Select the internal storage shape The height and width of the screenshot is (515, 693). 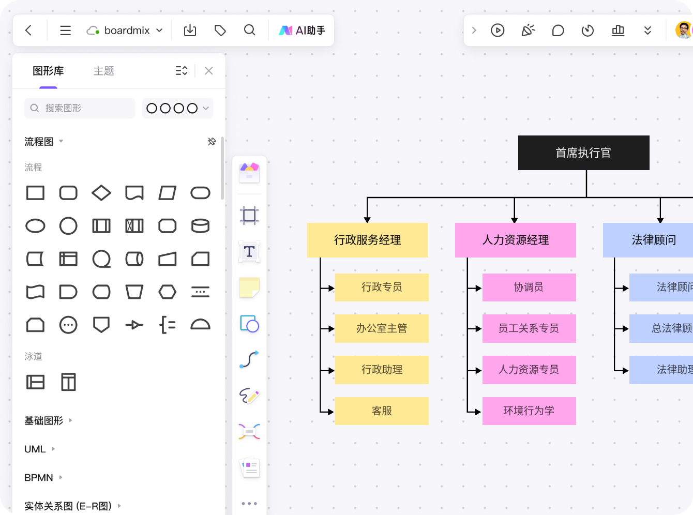click(x=68, y=259)
